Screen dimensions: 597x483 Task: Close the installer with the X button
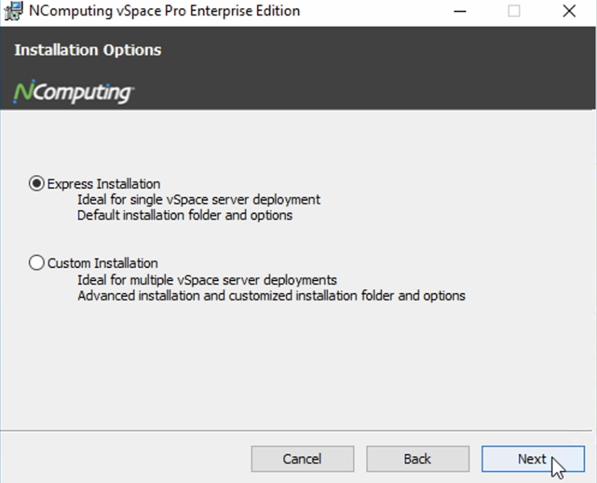click(569, 11)
